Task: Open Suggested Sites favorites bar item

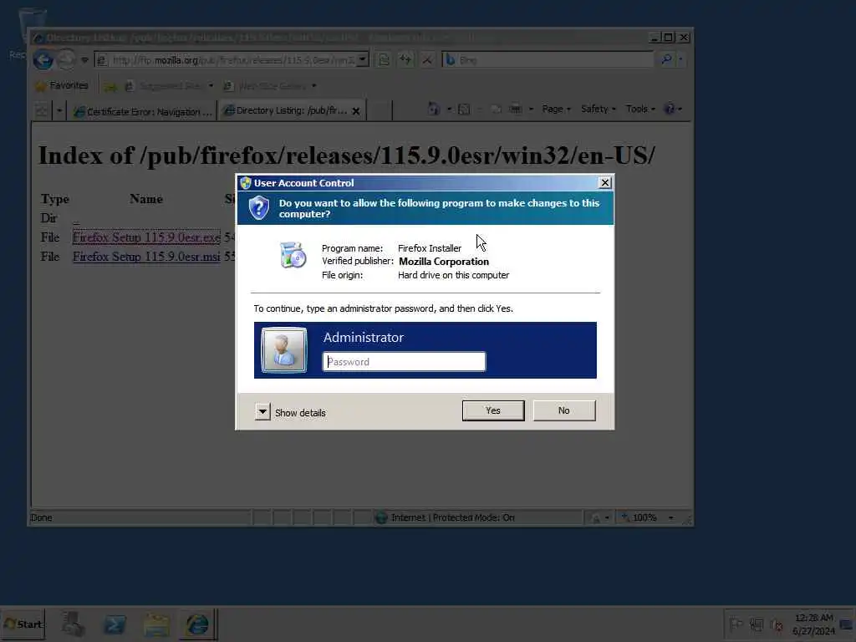Action: [168, 86]
